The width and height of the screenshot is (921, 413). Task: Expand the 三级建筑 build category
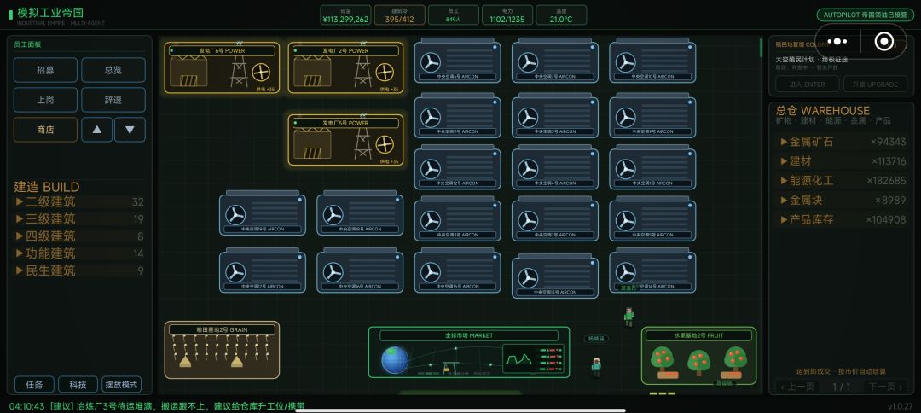coord(79,219)
